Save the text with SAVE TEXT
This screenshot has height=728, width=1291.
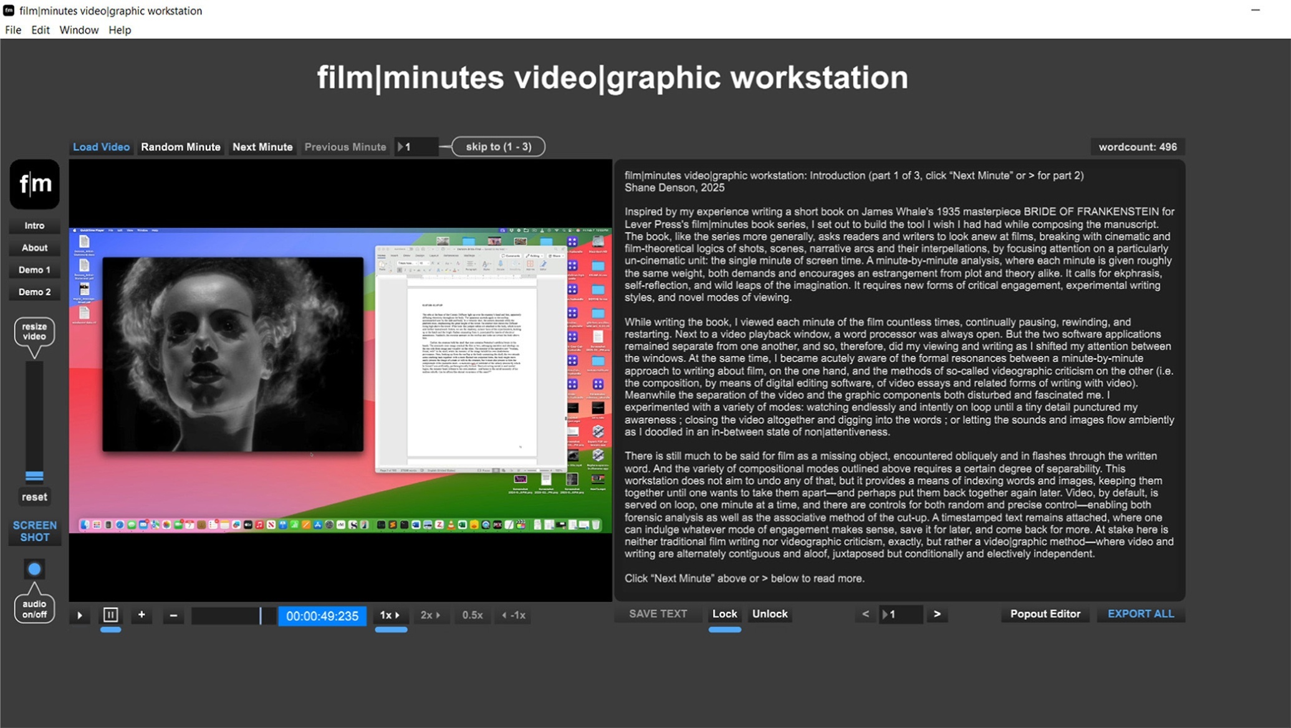[658, 614]
